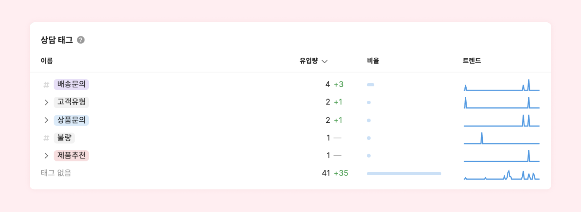Screen dimensions: 581x212
Task: Click the 불량 tag label
Action: point(64,138)
